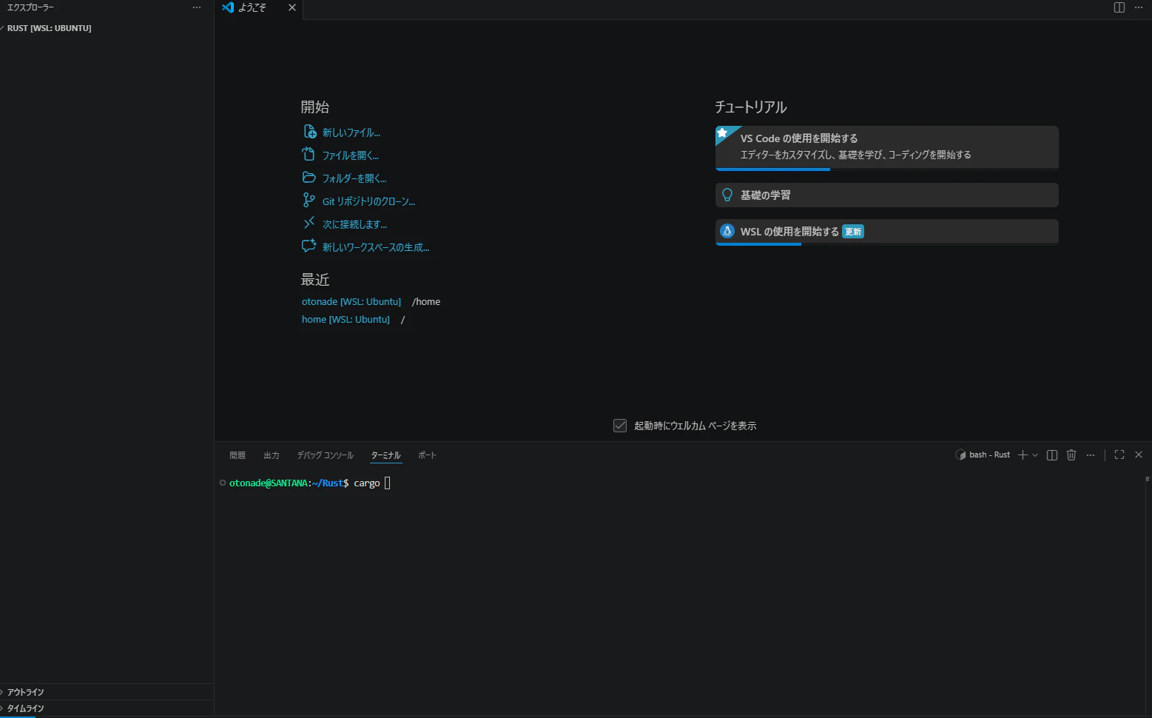Close the ようこそ tab
Image resolution: width=1152 pixels, height=718 pixels.
point(292,7)
